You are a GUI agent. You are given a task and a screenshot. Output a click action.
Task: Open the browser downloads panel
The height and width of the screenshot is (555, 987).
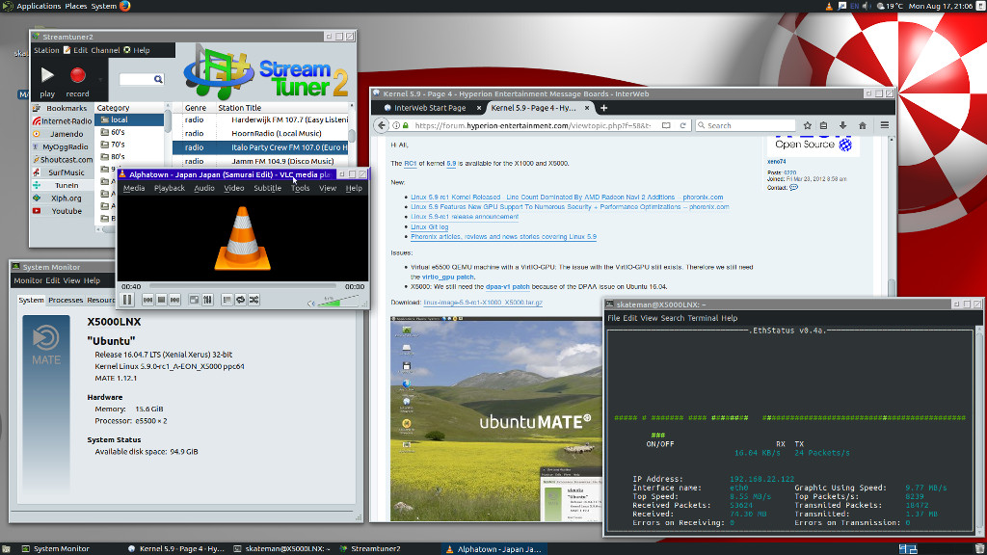coord(842,126)
